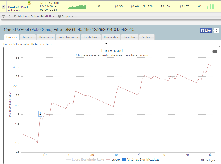Go to the Publicar tab
This screenshot has height=164, width=221.
point(147,37)
